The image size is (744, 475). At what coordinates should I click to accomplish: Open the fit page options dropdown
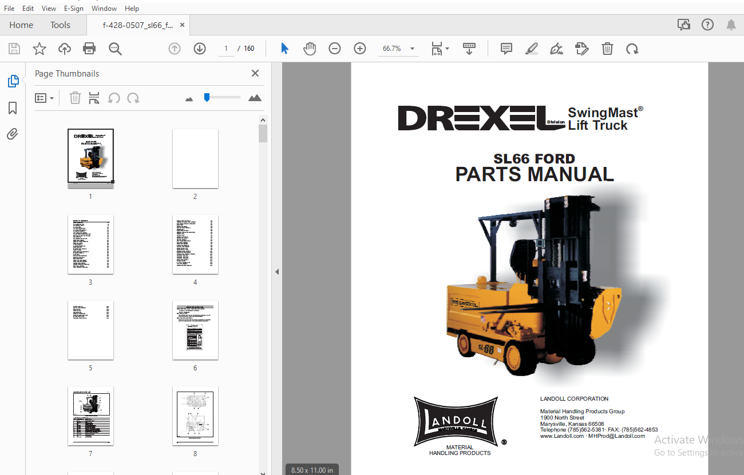[440, 49]
